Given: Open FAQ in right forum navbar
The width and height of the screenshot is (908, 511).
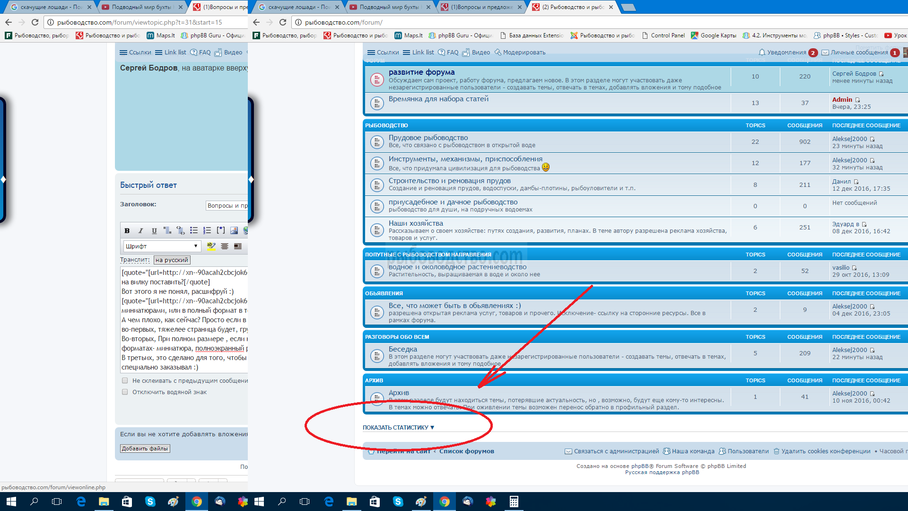Looking at the screenshot, I should [x=448, y=53].
